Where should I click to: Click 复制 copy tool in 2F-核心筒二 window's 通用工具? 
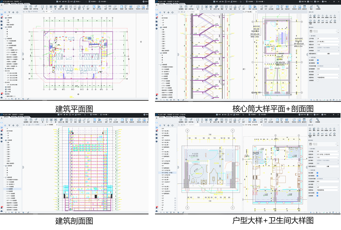click(314, 16)
